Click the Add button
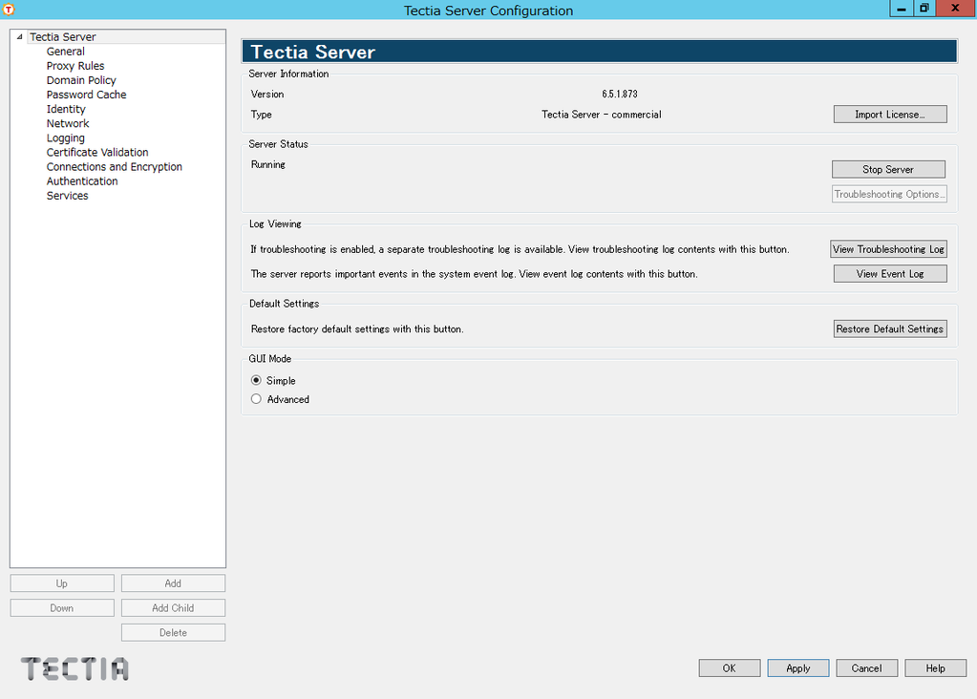This screenshot has height=699, width=977. pyautogui.click(x=173, y=583)
